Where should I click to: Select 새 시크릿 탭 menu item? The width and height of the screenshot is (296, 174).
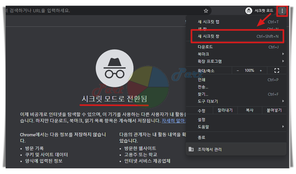click(x=236, y=22)
